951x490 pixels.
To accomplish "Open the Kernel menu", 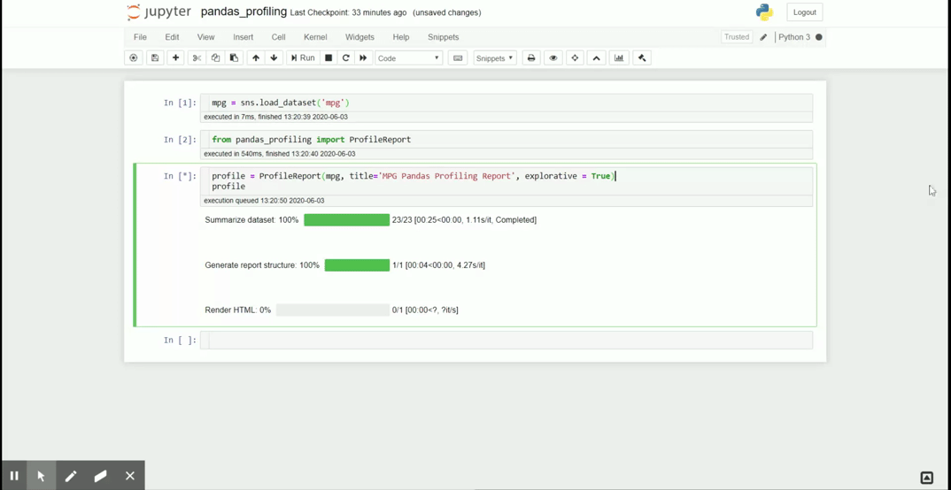I will pos(315,37).
